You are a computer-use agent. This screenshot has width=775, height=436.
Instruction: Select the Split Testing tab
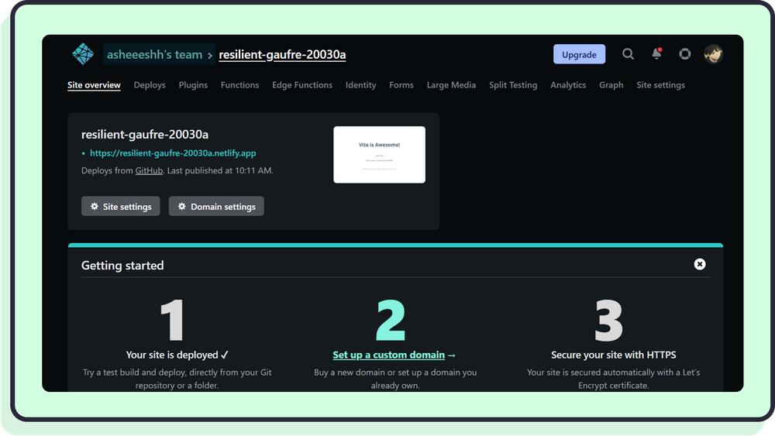coord(513,85)
